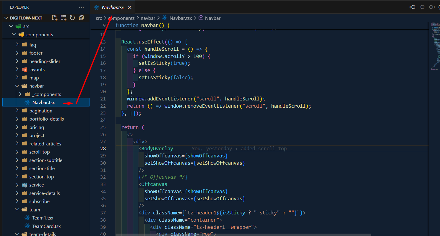Expand the heading-slider folder
This screenshot has height=236, width=440.
[17, 61]
